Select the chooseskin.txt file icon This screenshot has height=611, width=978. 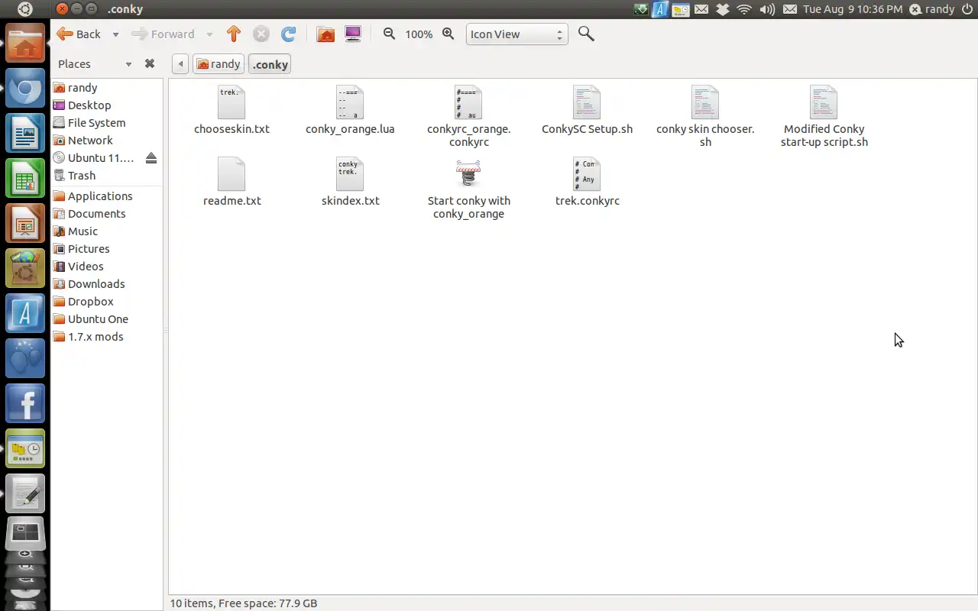(x=232, y=102)
